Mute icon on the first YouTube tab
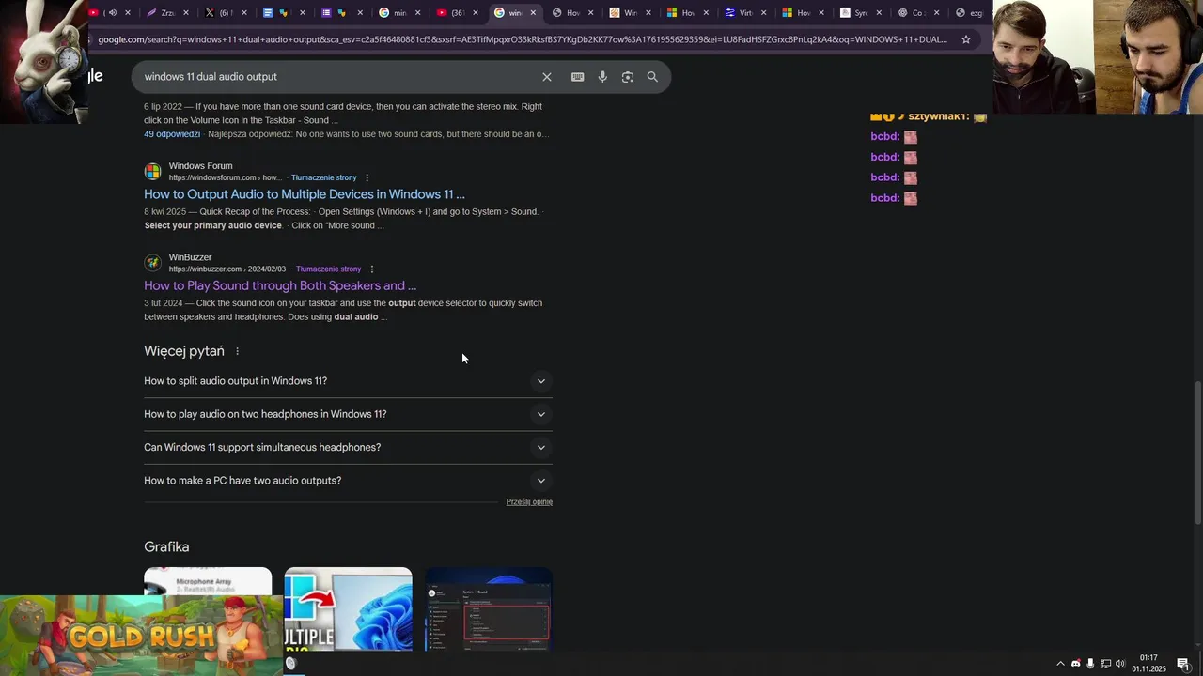This screenshot has height=676, width=1203. 112,13
